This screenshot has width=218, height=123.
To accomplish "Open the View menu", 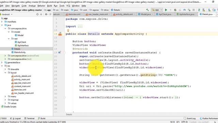I will coord(7,6).
